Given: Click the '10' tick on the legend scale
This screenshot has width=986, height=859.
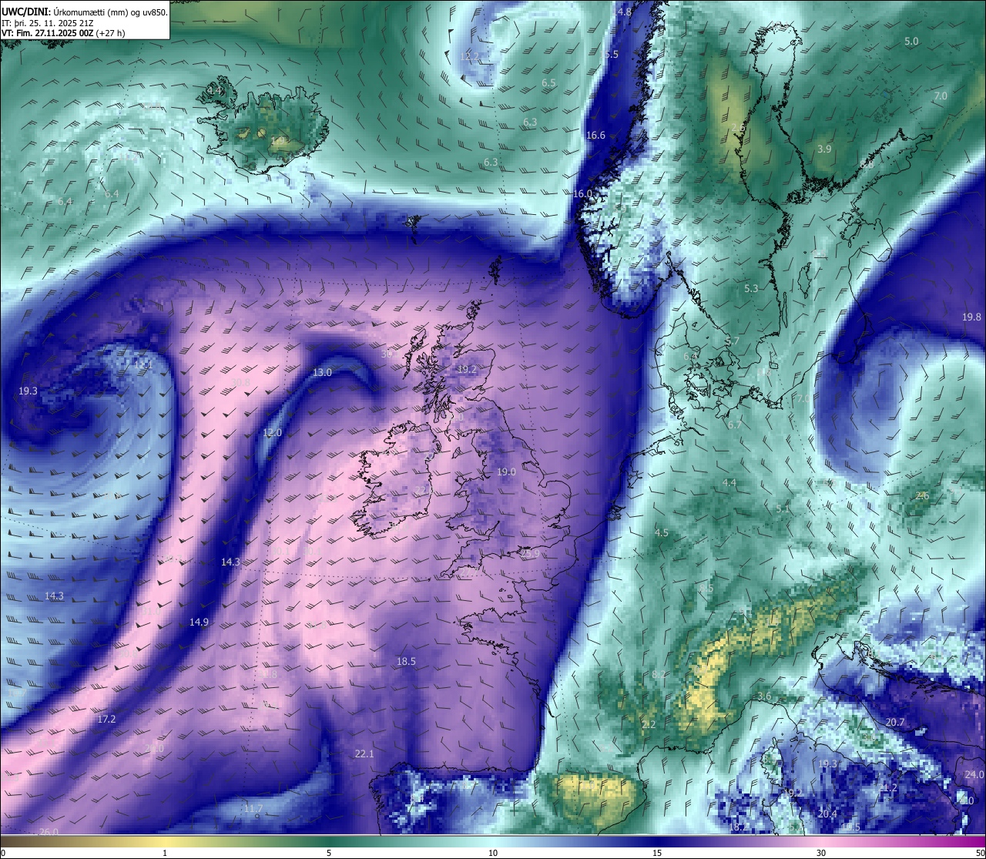Looking at the screenshot, I should (x=493, y=853).
